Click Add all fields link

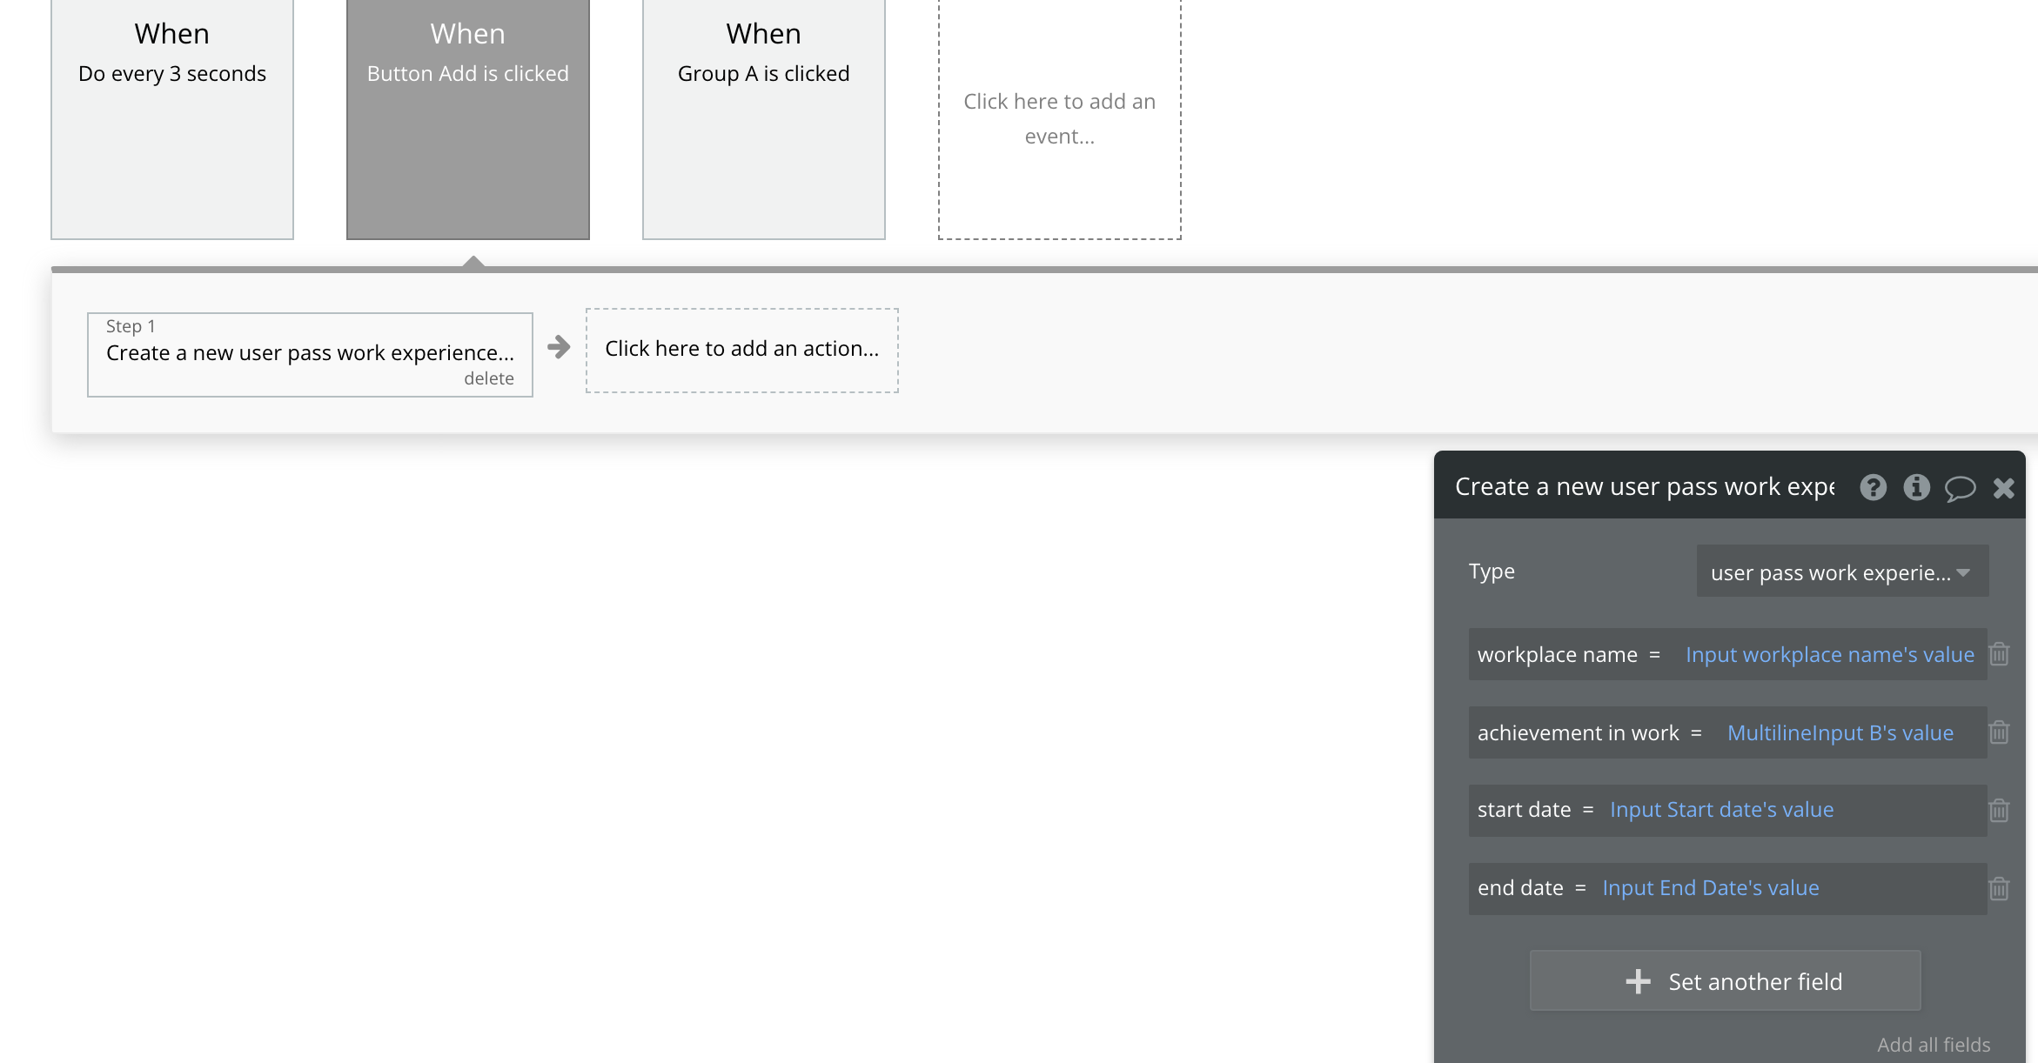[1933, 1045]
